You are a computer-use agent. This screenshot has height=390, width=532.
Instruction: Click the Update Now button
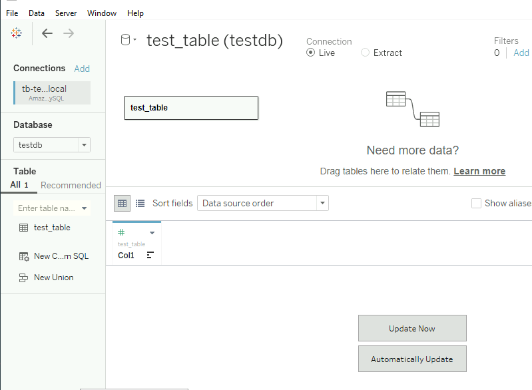point(412,328)
